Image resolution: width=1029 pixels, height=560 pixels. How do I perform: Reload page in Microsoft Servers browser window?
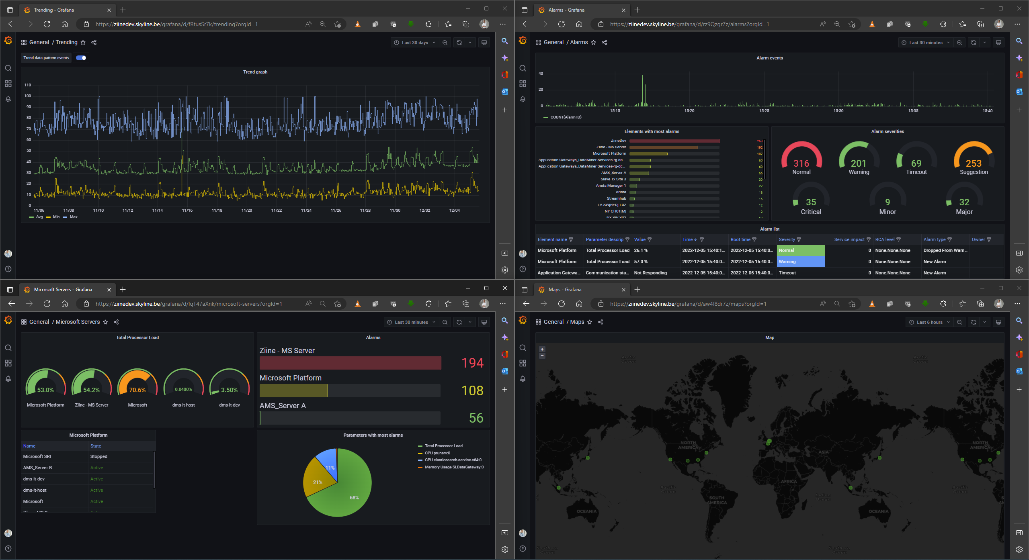coord(47,304)
